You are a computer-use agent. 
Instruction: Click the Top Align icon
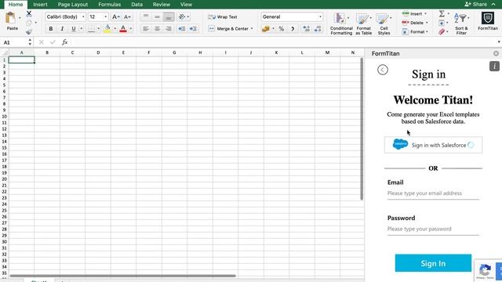(146, 16)
